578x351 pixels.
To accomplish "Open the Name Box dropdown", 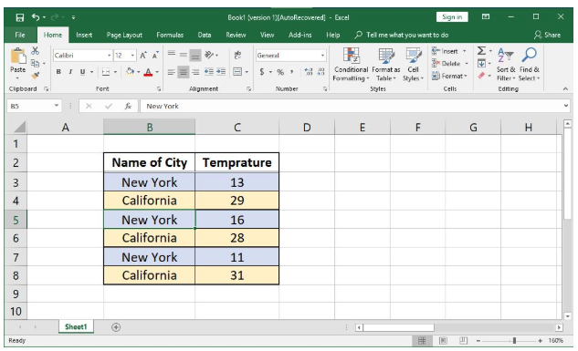I will tap(57, 106).
